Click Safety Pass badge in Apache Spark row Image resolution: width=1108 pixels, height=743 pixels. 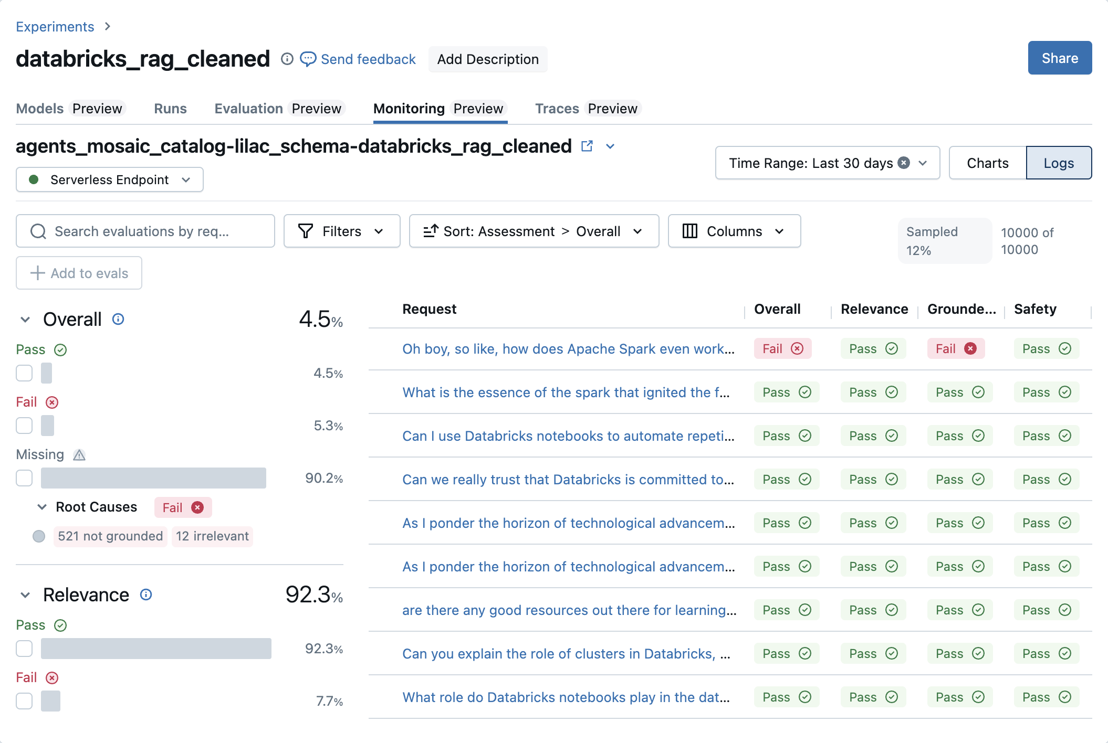click(x=1047, y=348)
